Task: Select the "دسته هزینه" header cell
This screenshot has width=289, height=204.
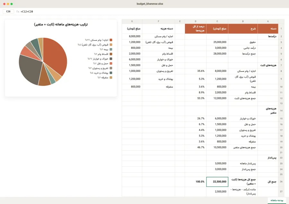Action: (x=159, y=29)
